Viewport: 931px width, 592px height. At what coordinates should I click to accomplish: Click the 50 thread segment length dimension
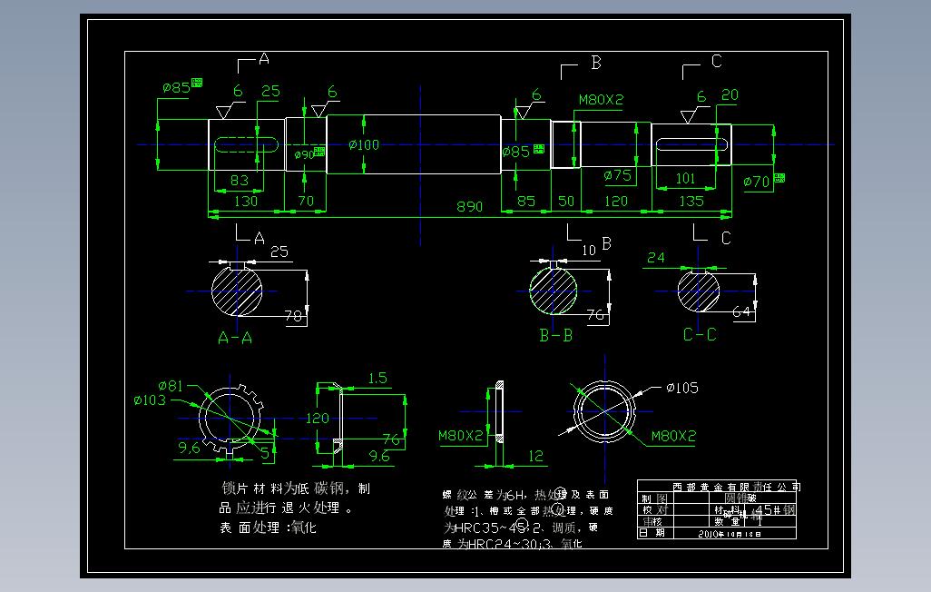(566, 201)
